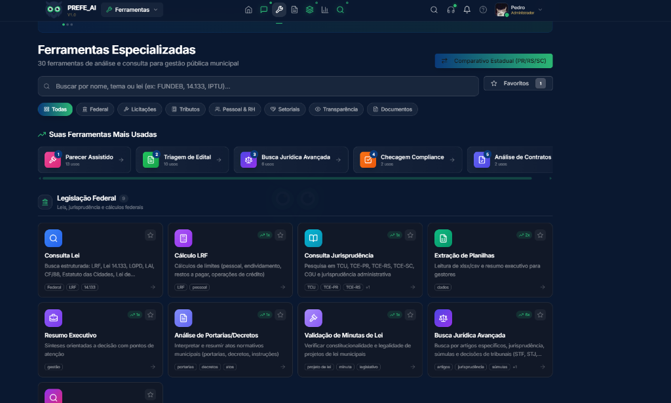Open the home icon in top navigation
Viewport: 671px width, 403px height.
tap(248, 9)
